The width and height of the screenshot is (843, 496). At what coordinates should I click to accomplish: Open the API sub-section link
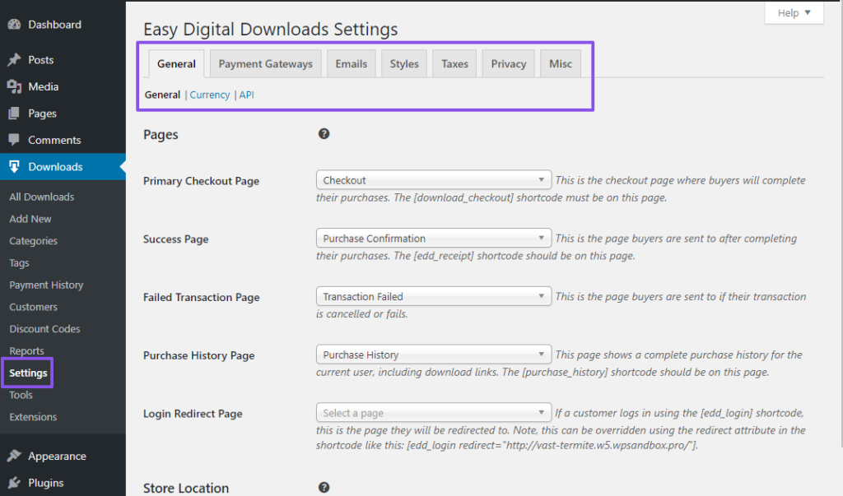[x=246, y=95]
